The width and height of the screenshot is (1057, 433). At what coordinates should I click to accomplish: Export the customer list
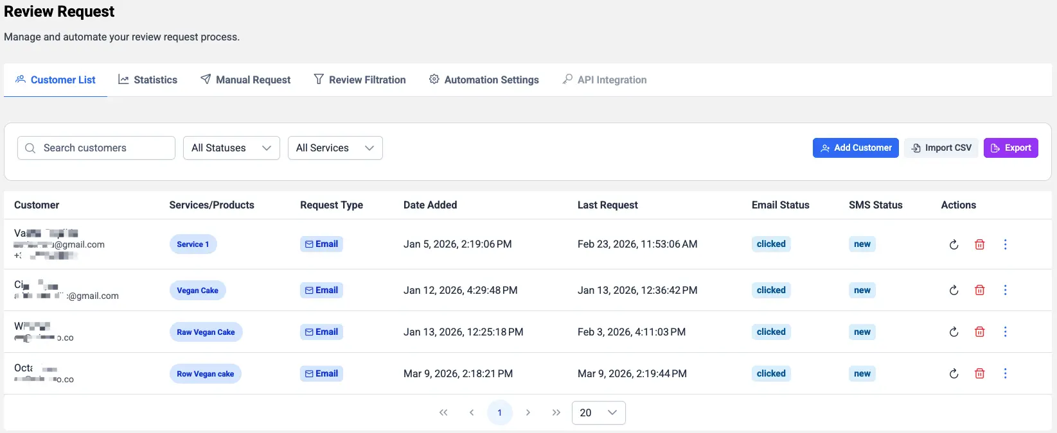click(1011, 148)
